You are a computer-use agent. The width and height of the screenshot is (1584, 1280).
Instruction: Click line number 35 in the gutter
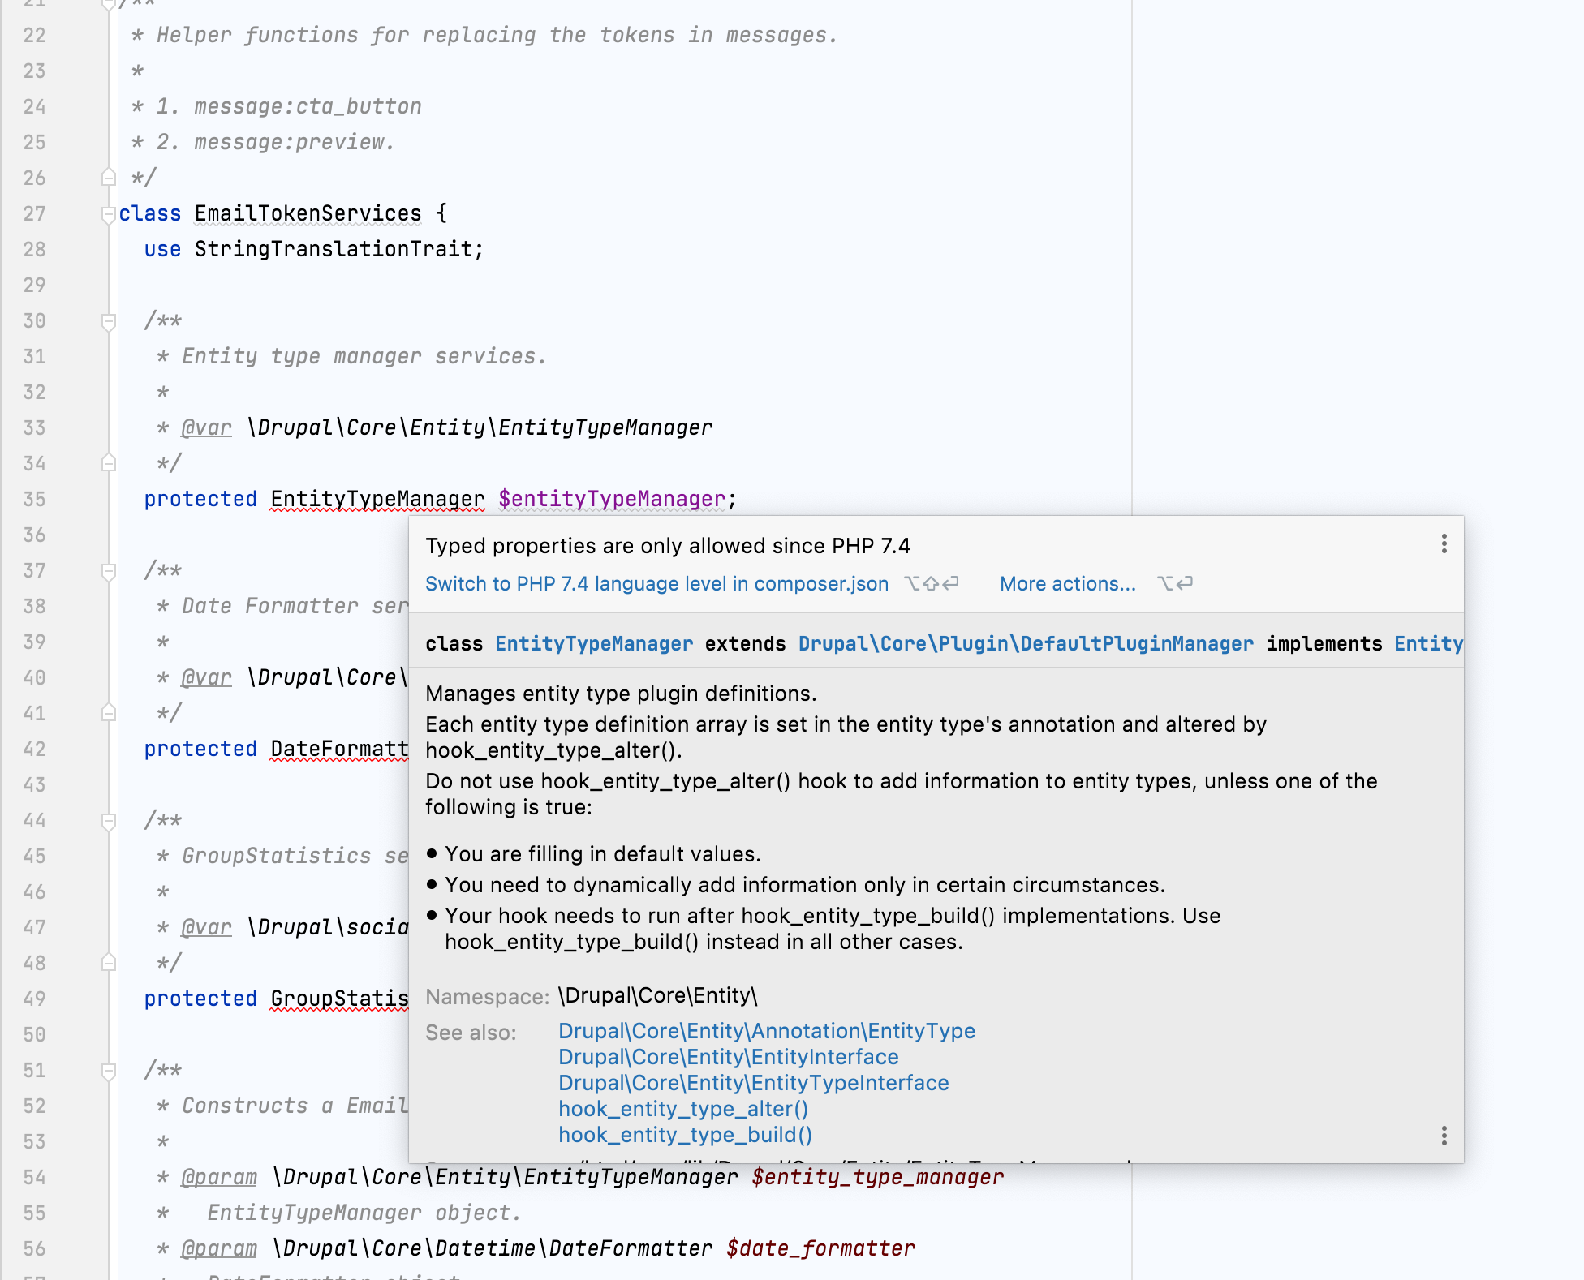(x=34, y=499)
